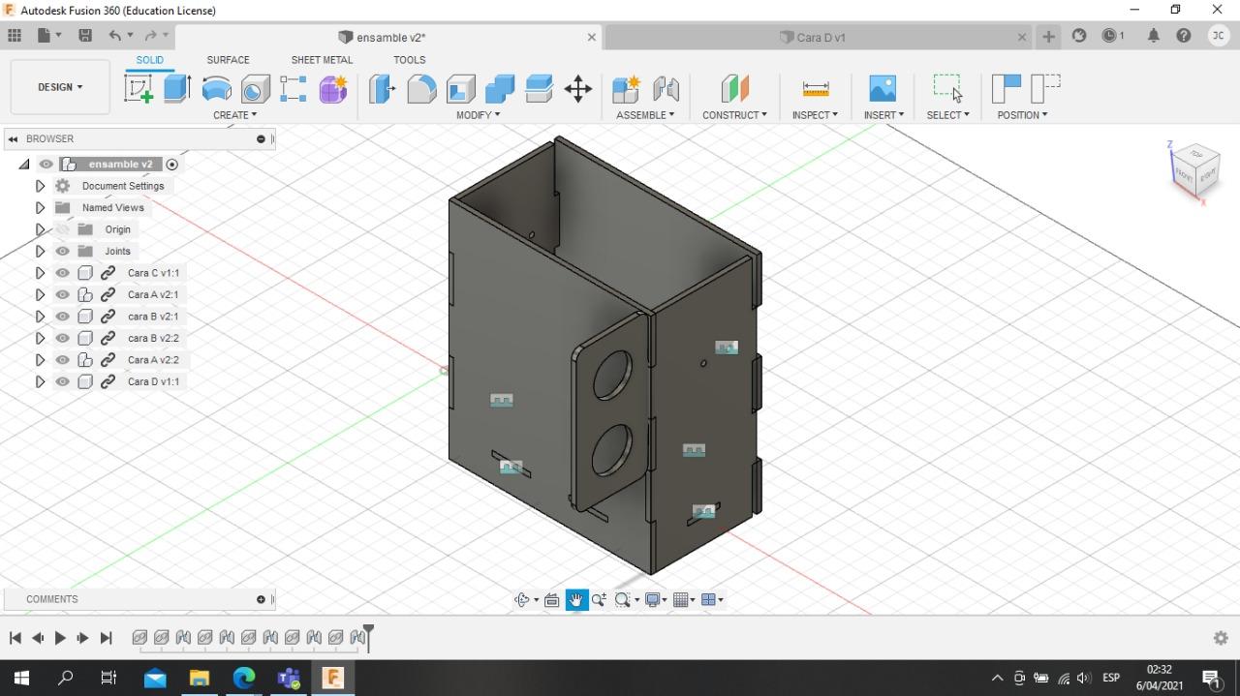Open the ASSEMBLE dropdown menu
The image size is (1240, 696).
point(645,115)
